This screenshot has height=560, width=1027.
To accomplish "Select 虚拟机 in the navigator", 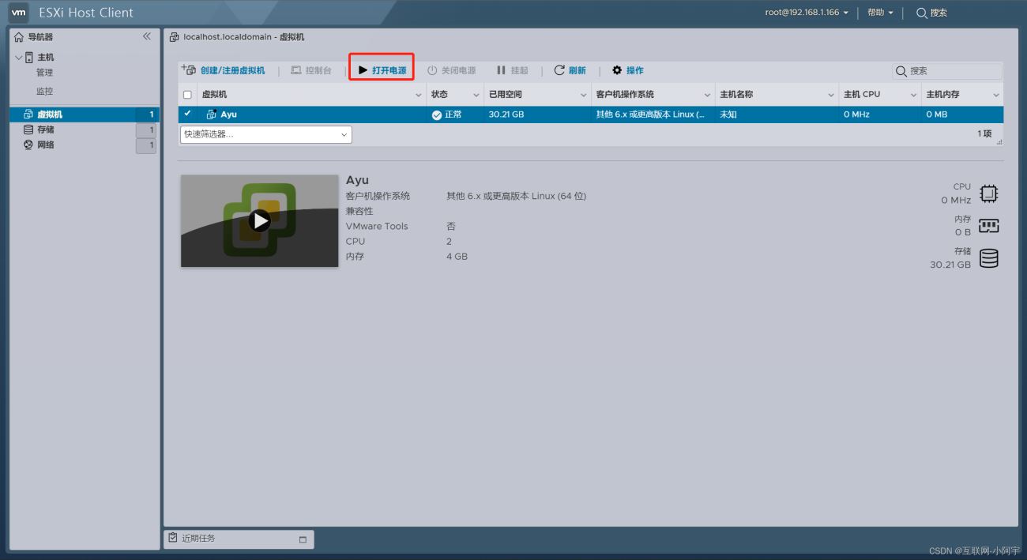I will 84,115.
